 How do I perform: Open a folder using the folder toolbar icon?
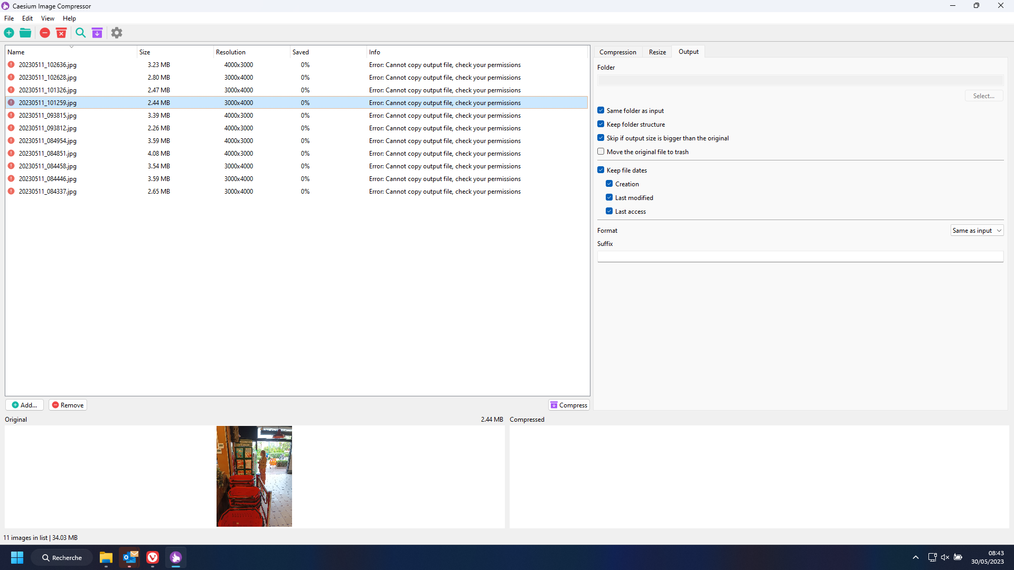coord(25,33)
